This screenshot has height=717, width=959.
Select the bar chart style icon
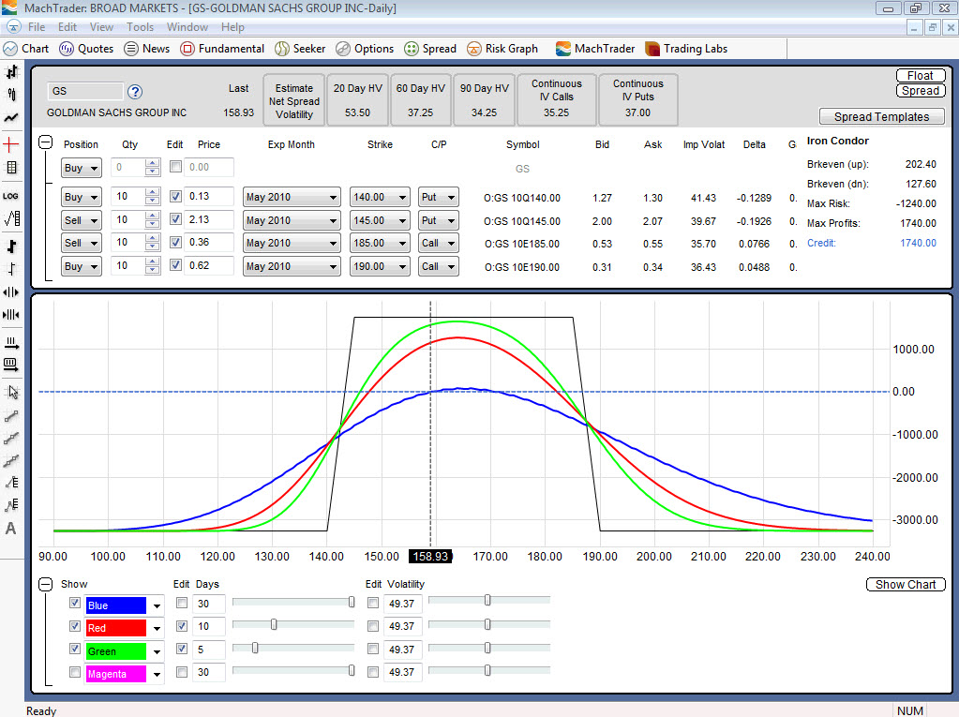point(11,73)
